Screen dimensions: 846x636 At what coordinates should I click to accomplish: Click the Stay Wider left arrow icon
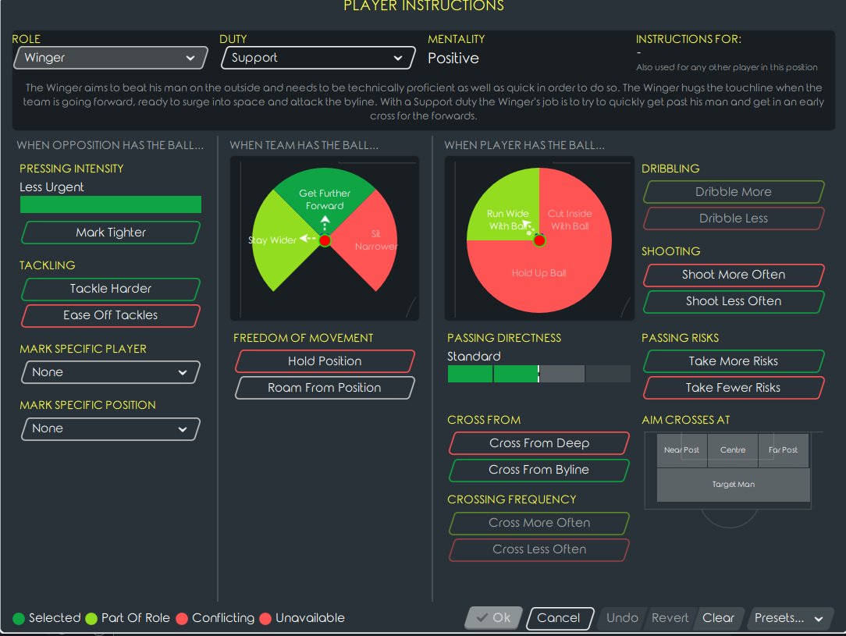(x=308, y=238)
